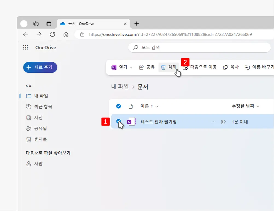Open 최근 항목 in the sidebar
The width and height of the screenshot is (274, 211).
tap(39, 107)
